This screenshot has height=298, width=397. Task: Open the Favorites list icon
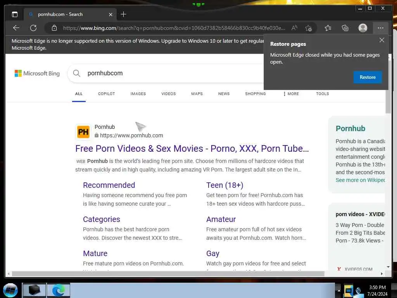coord(328,28)
